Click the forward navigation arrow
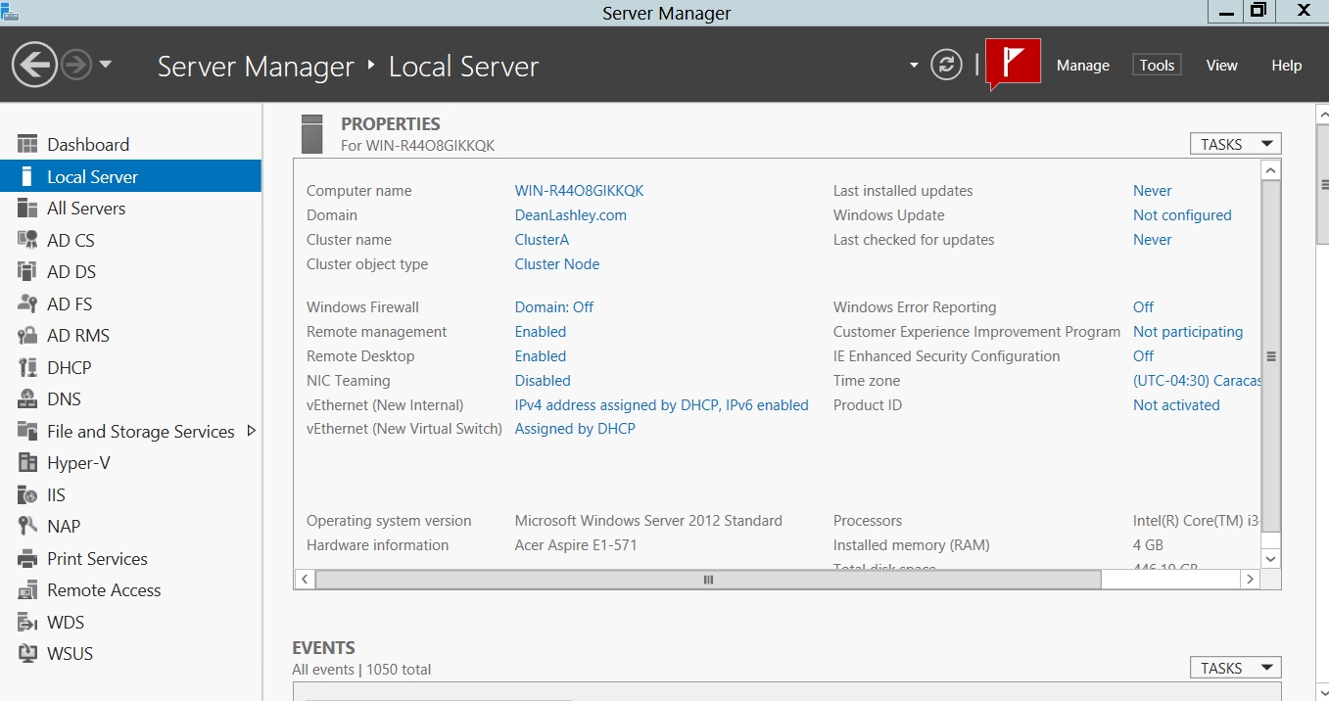Viewport: 1329px width, 701px height. [x=75, y=66]
